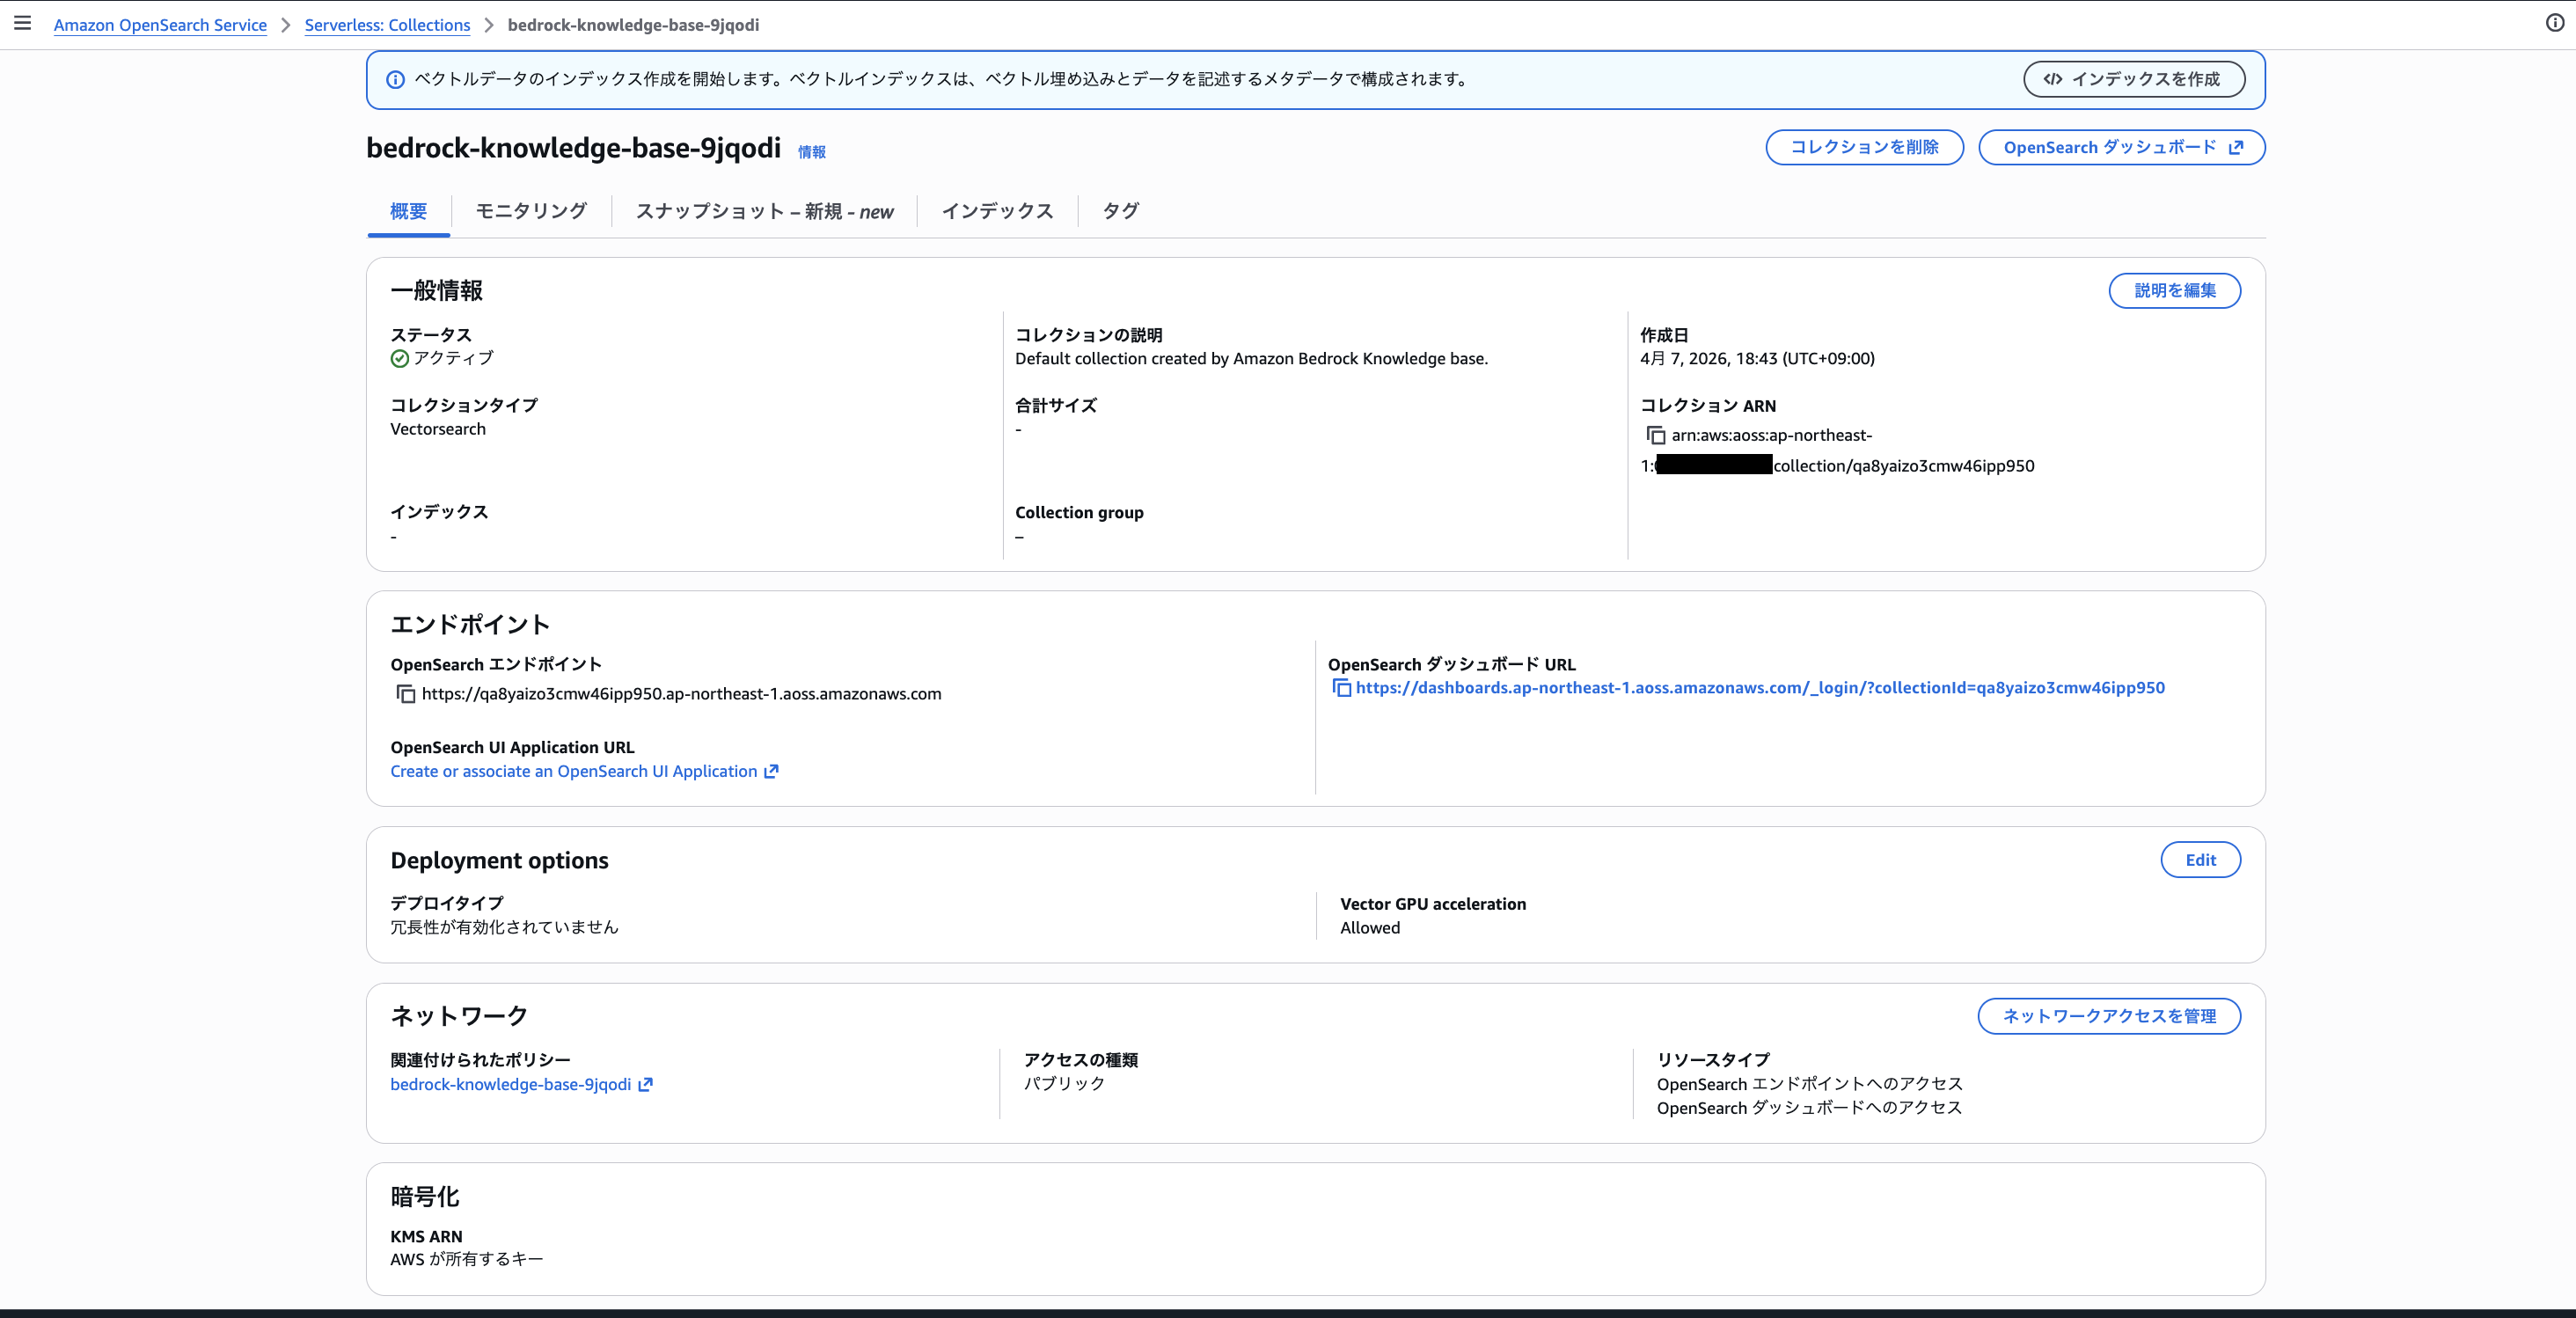Click コレクションを削除 to delete the collection
This screenshot has height=1318, width=2576.
[1863, 147]
